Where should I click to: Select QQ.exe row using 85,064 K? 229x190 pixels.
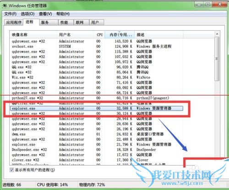click(97, 72)
